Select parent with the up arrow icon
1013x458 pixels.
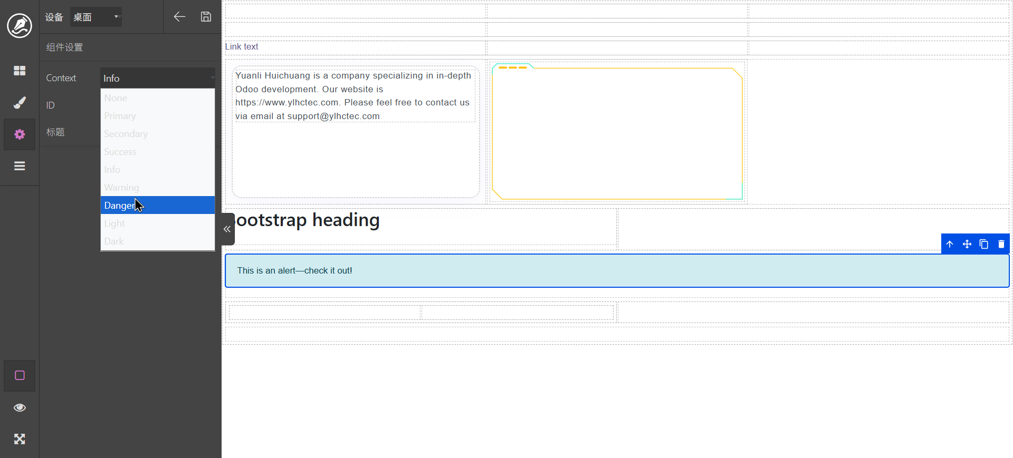tap(950, 244)
